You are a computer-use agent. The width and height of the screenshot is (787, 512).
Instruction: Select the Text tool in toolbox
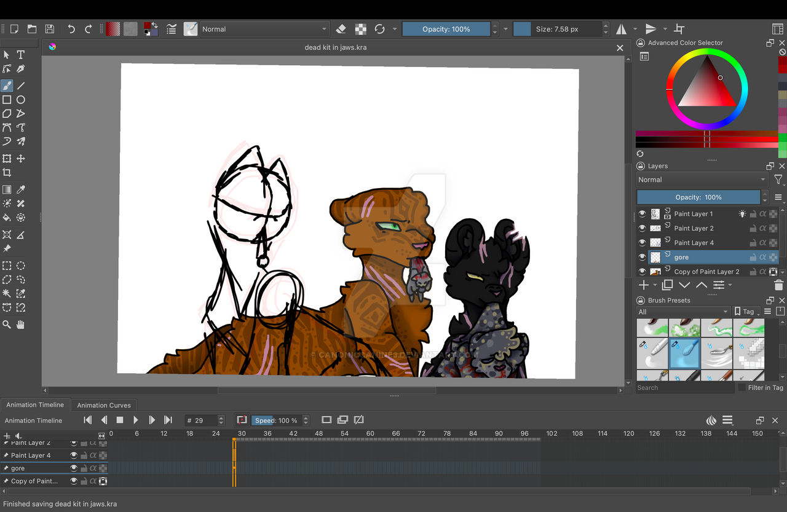21,55
